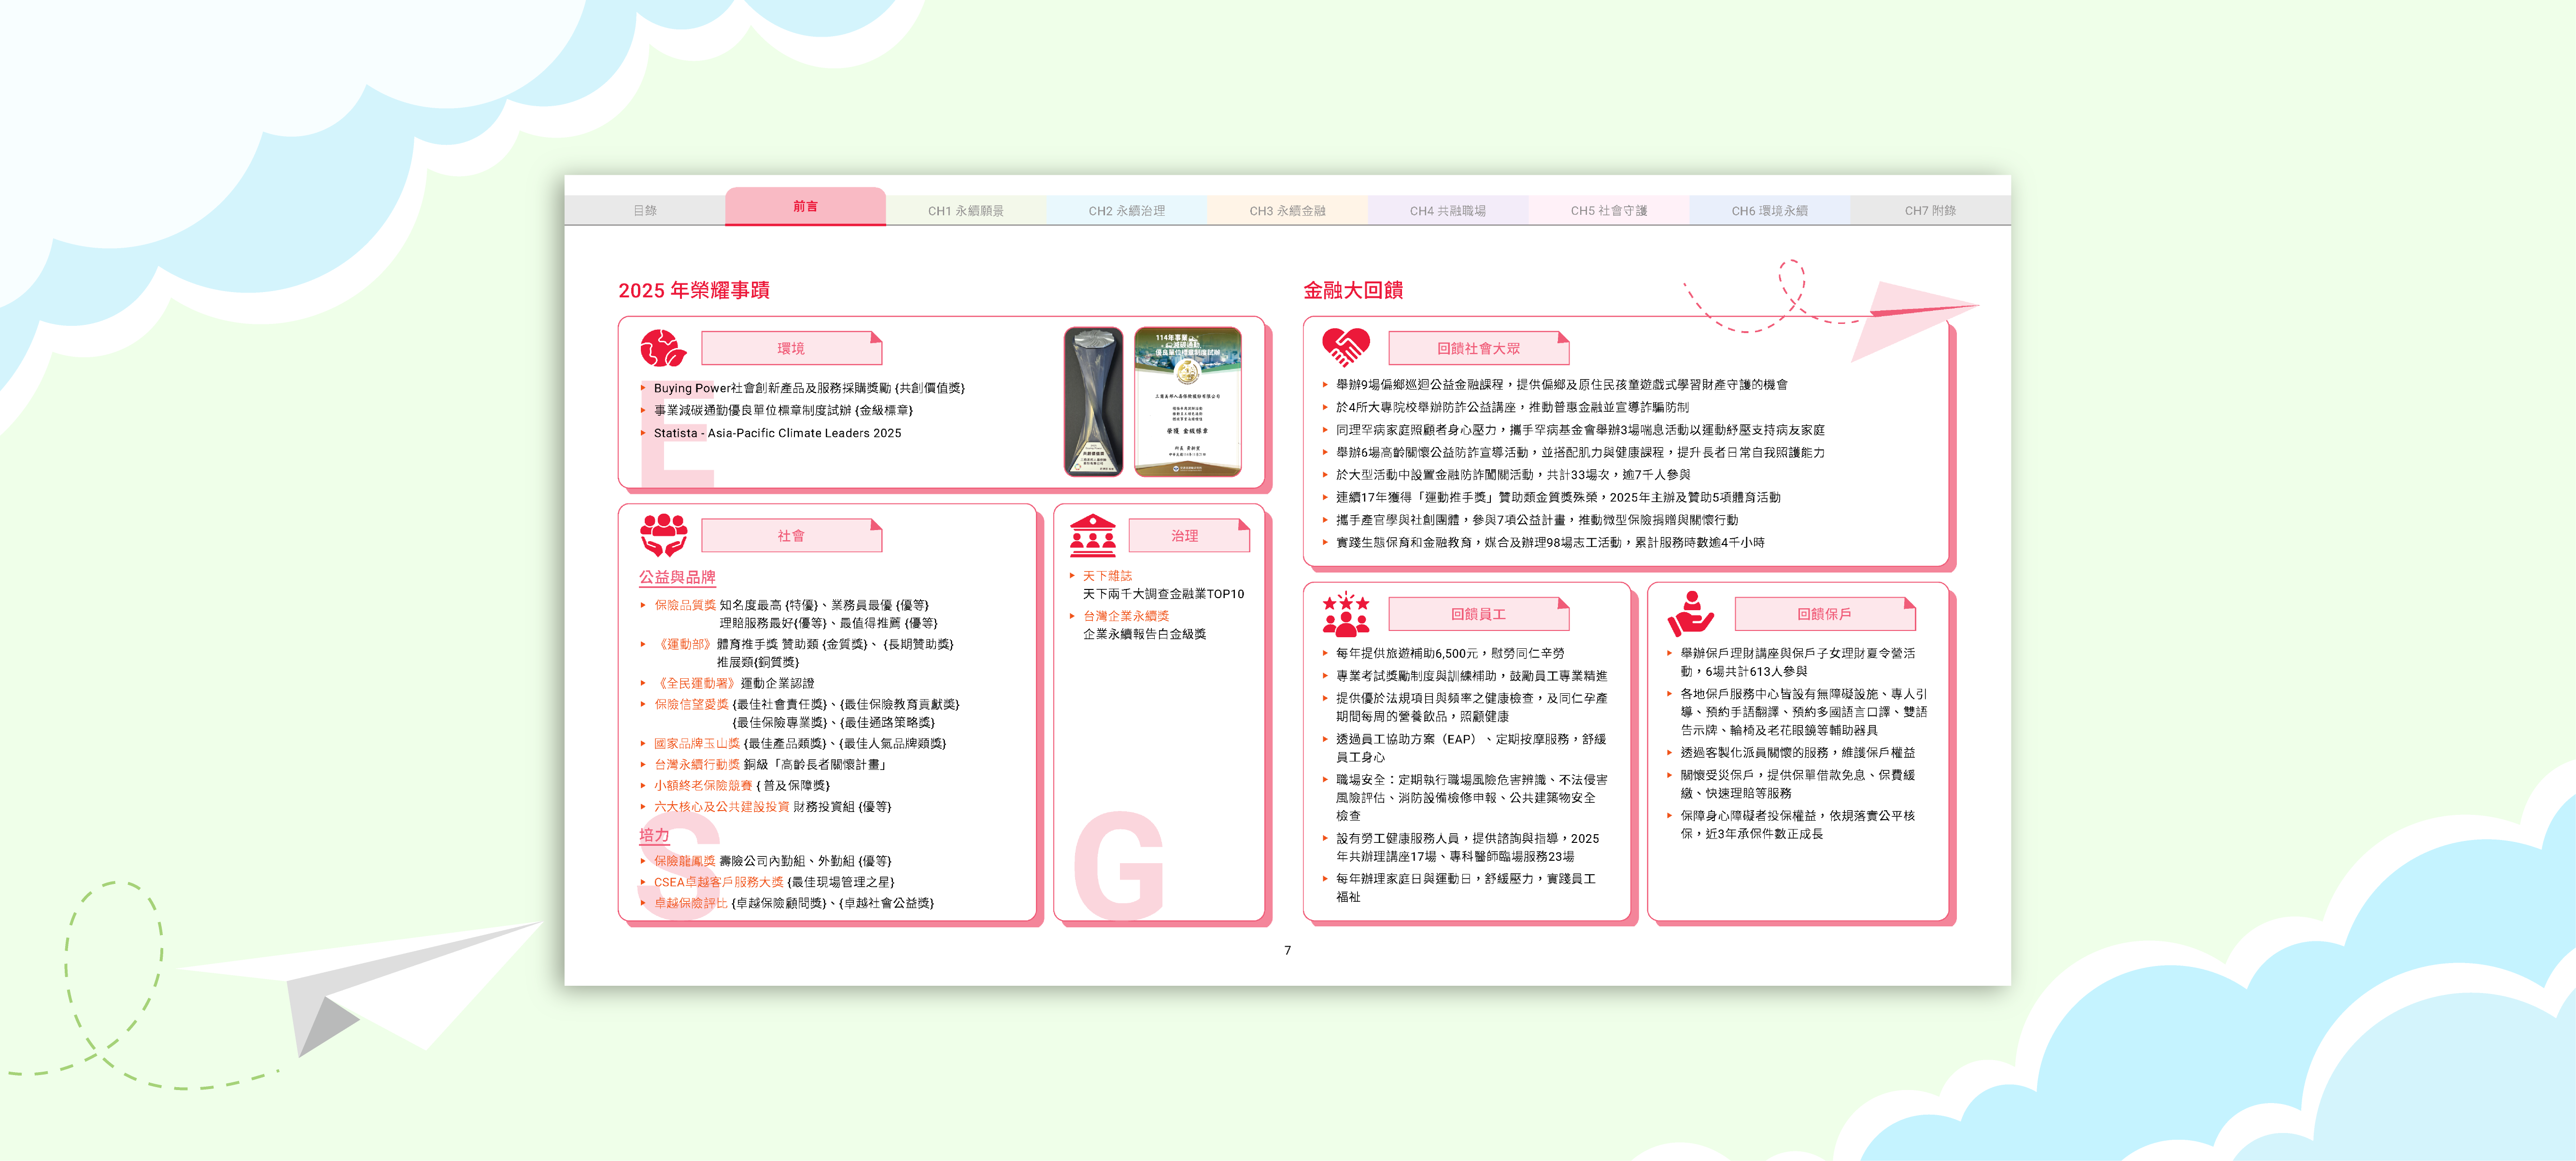Click the 回饋保戶 label
This screenshot has width=2576, height=1161.
[1824, 614]
